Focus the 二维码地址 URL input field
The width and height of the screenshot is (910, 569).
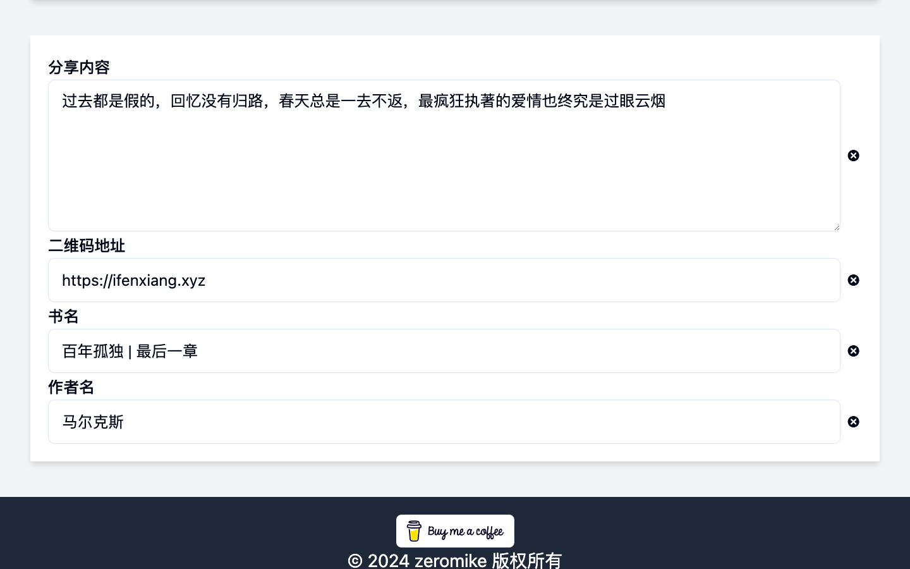444,280
